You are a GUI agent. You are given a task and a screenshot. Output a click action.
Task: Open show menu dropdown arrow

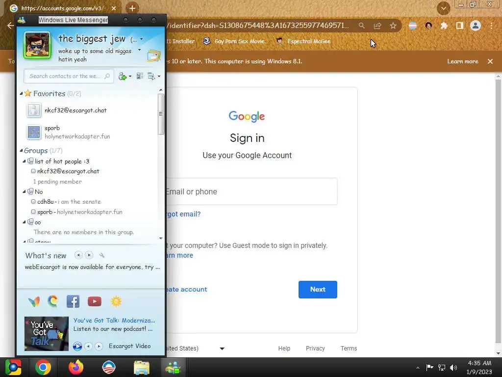click(x=159, y=76)
